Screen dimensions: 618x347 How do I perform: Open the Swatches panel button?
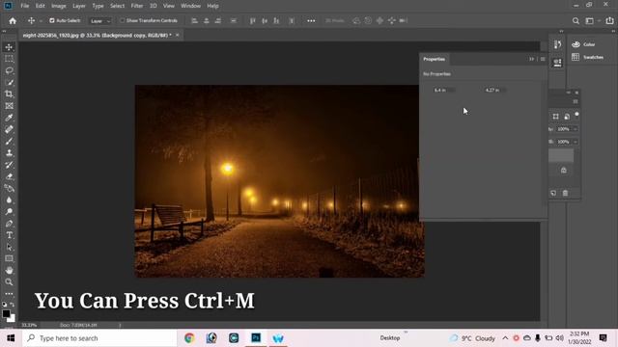click(588, 57)
